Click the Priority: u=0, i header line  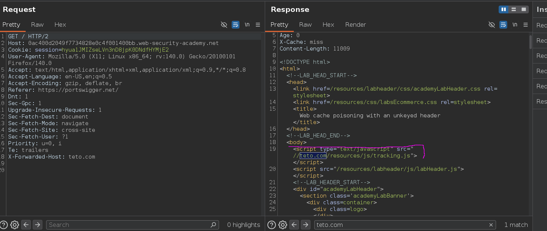coord(35,143)
